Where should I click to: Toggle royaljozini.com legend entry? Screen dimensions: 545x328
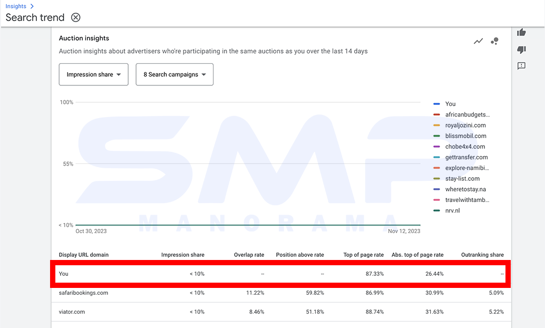click(x=465, y=125)
